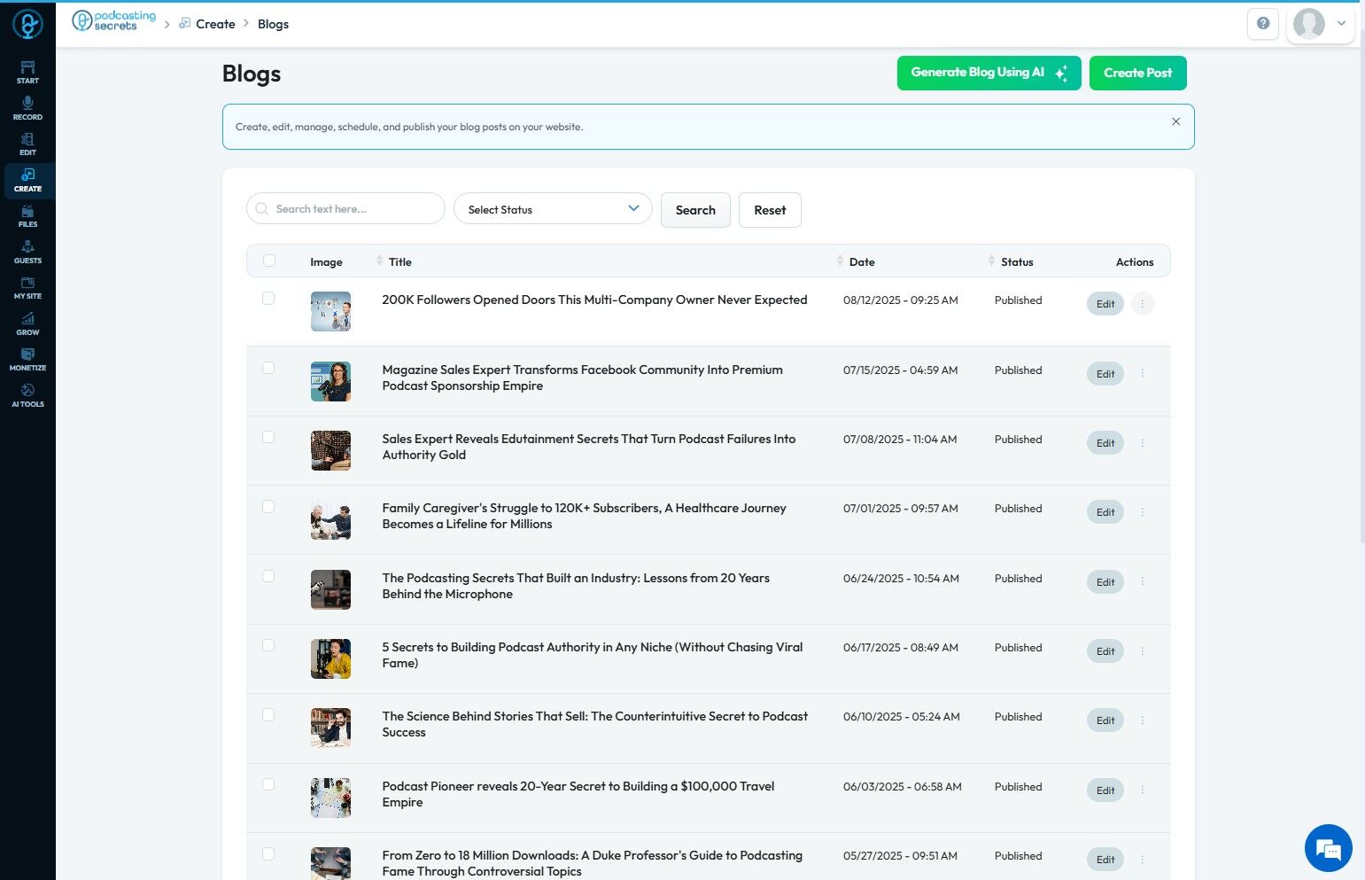Check the box for 200K Followers post
The image size is (1365, 880).
pyautogui.click(x=268, y=299)
